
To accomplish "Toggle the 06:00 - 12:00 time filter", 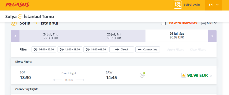I will point(44,49).
